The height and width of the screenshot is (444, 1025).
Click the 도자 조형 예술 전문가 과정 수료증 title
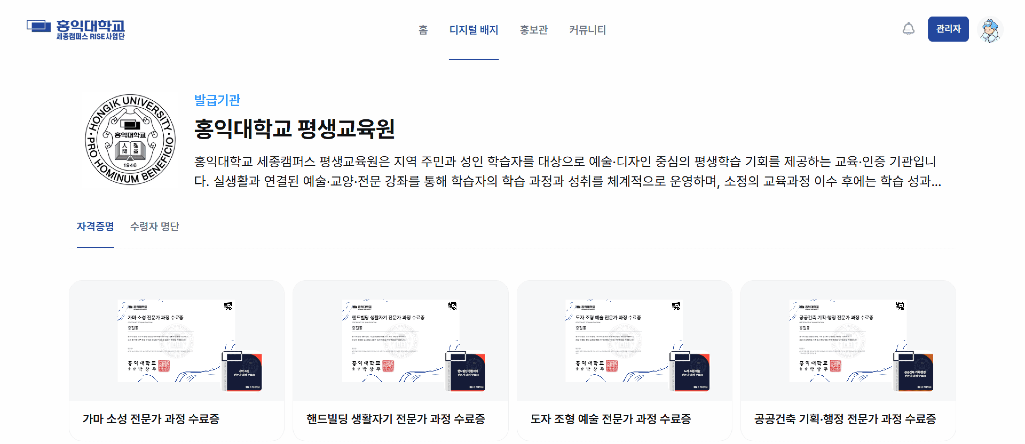[x=611, y=419]
